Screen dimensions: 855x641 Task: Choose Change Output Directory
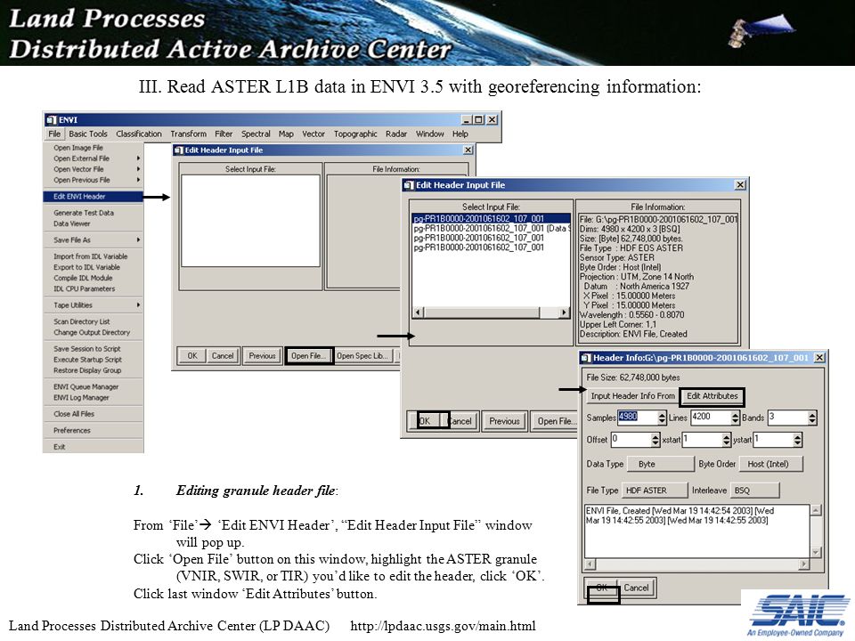(93, 332)
